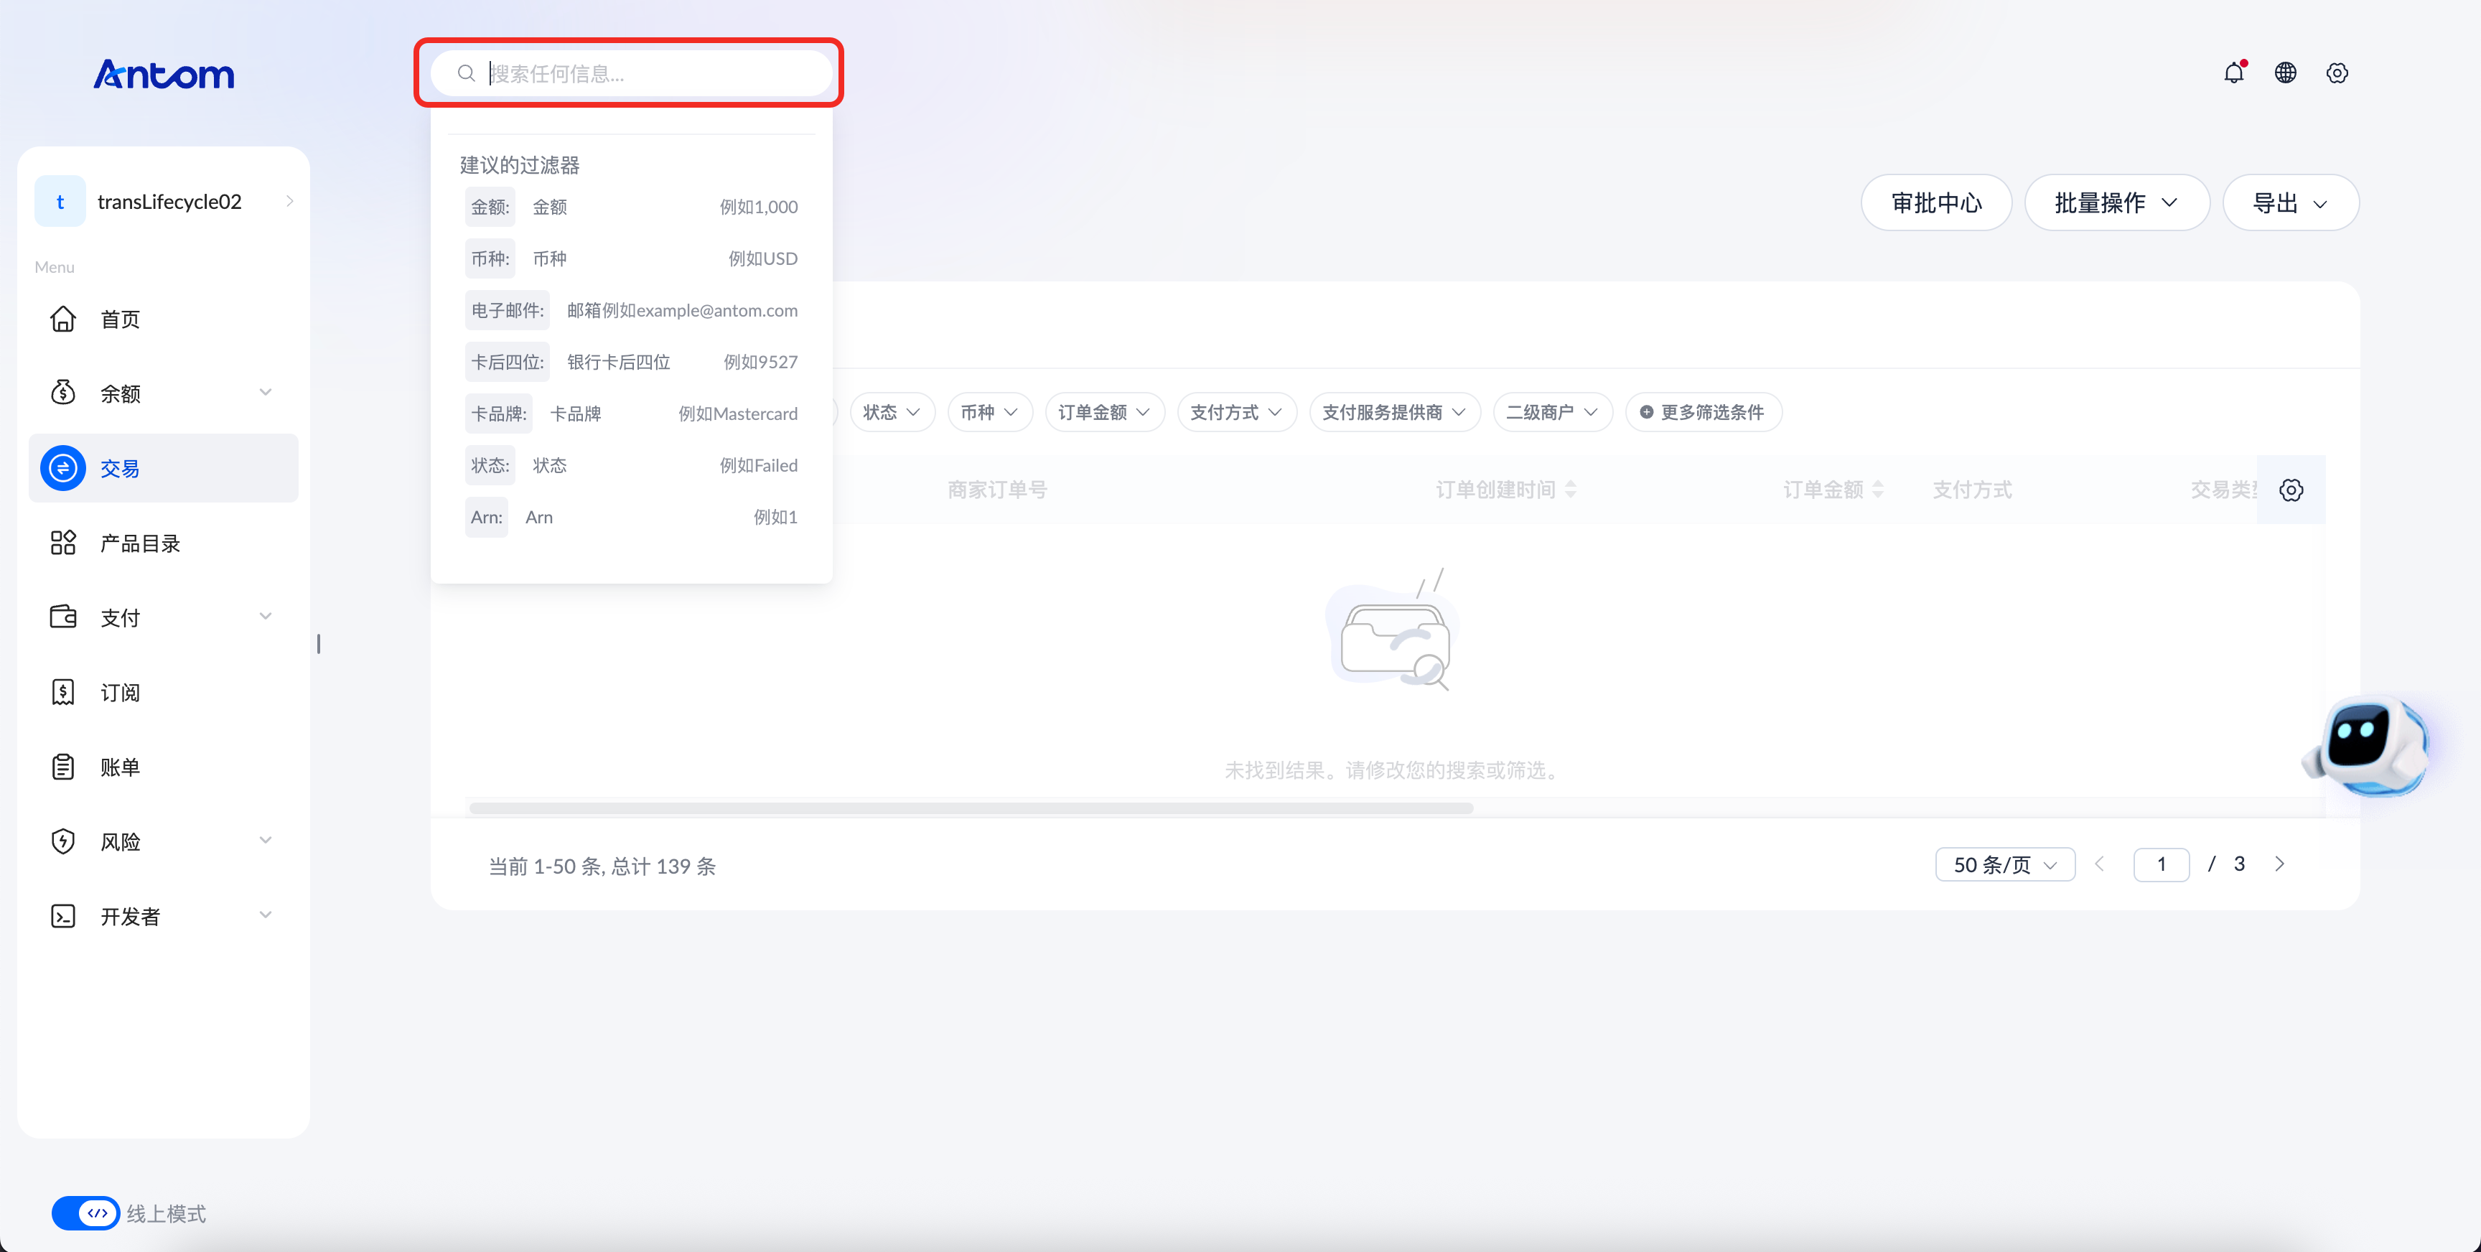Screen dimensions: 2481x1252
Task: Click 更多筛选条件 to add filters
Action: coord(1704,412)
